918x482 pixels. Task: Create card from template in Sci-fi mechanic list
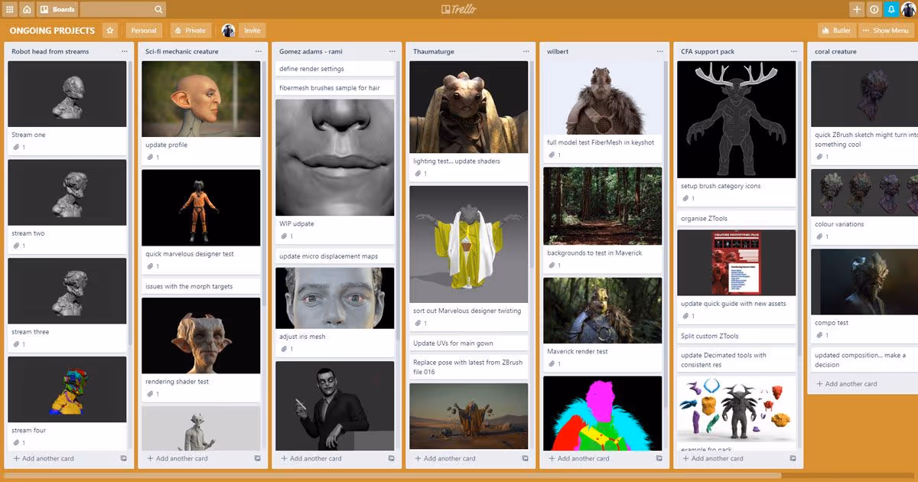(x=258, y=458)
